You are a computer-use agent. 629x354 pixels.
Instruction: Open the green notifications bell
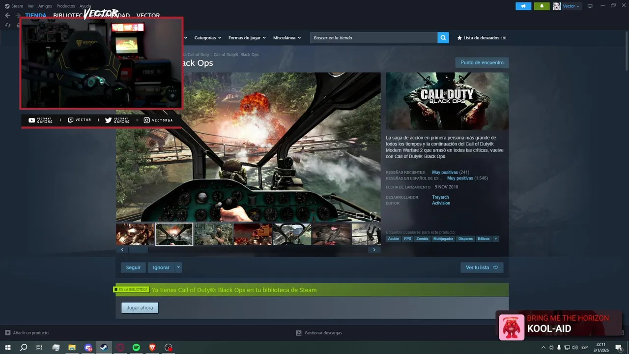542,6
